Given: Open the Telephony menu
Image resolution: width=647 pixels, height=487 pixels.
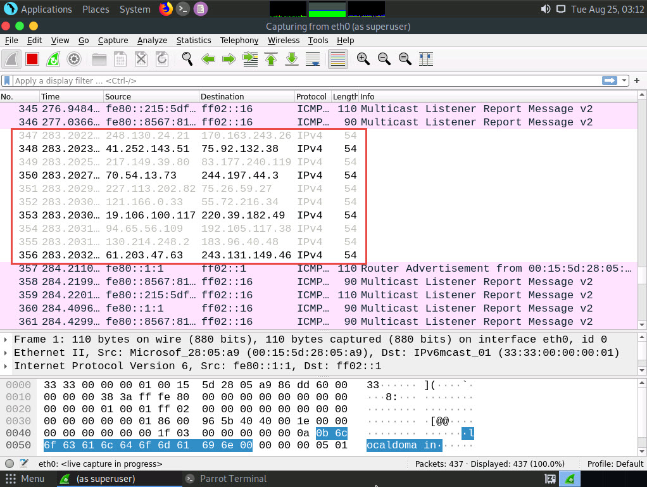Looking at the screenshot, I should 239,41.
